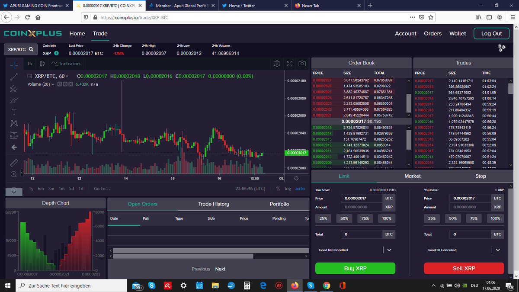This screenshot has height=292, width=519.
Task: Open the Account link
Action: pos(406,33)
